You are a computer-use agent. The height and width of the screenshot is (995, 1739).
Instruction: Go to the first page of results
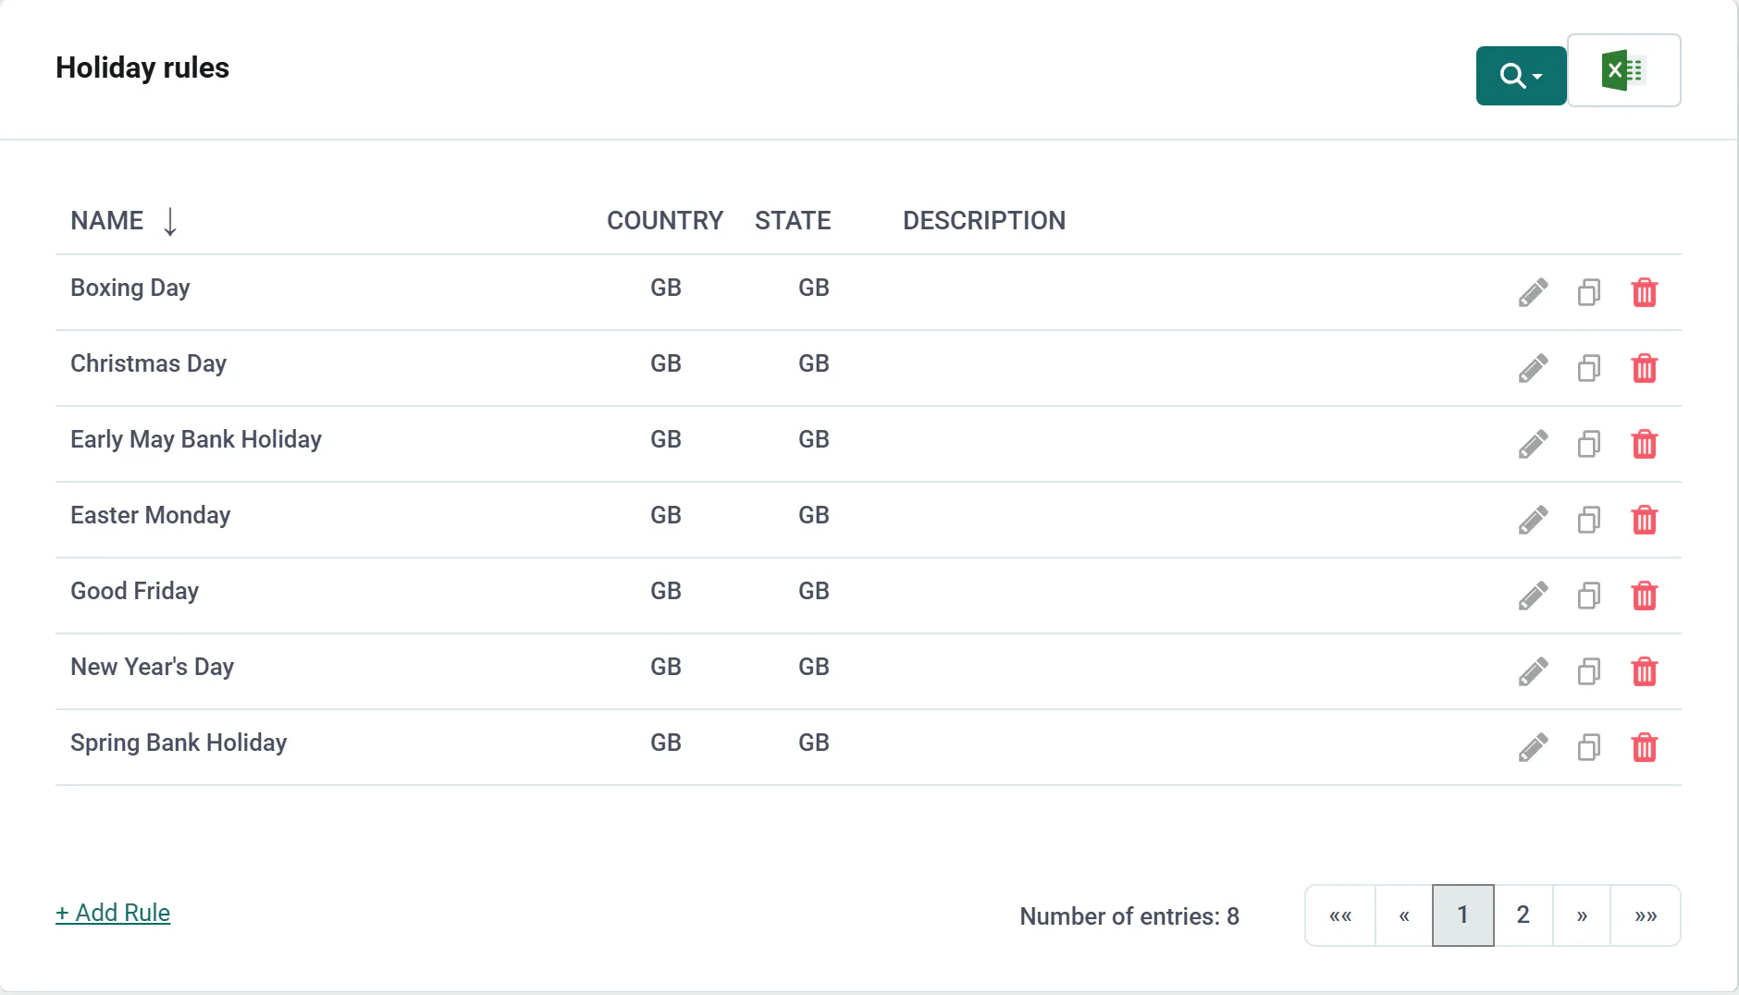coord(1340,915)
